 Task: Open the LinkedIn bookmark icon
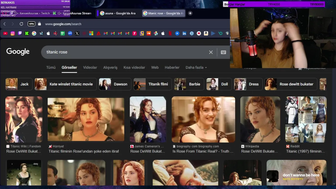184,33
